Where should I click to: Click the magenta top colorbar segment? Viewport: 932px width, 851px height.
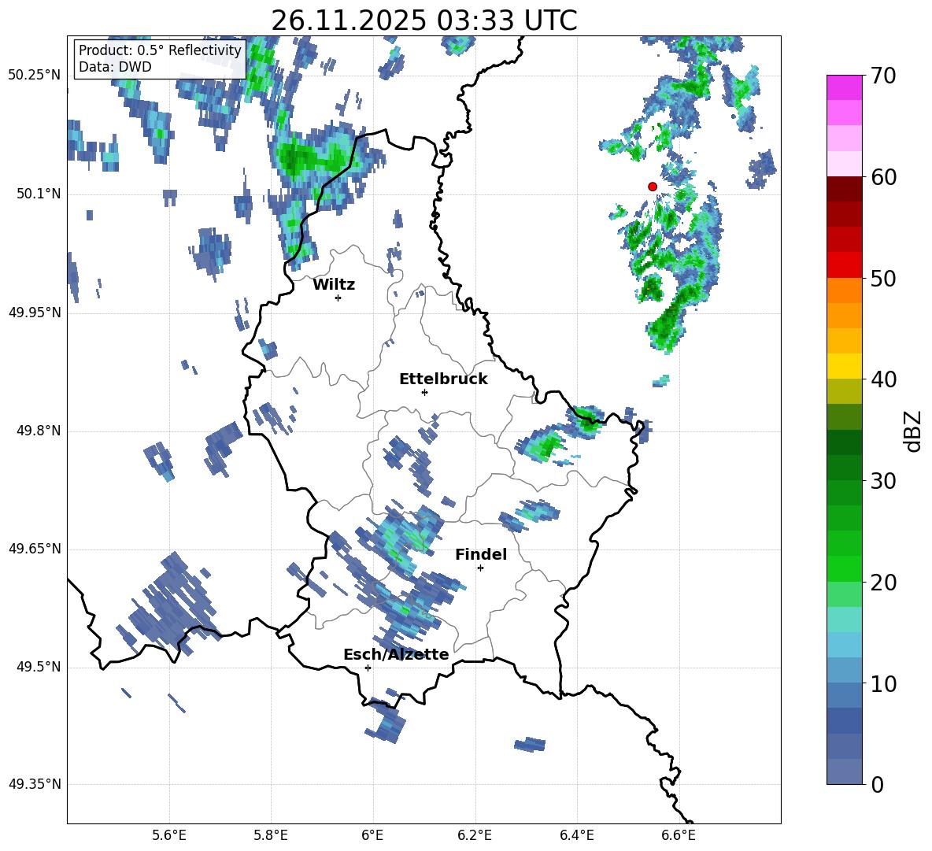click(845, 87)
